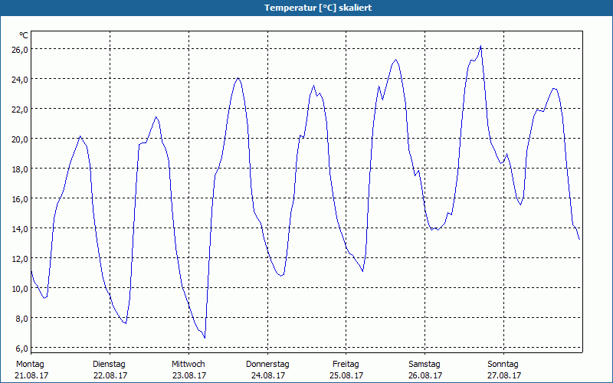
Task: Click the 'Donnerstag' day label
Action: [267, 365]
